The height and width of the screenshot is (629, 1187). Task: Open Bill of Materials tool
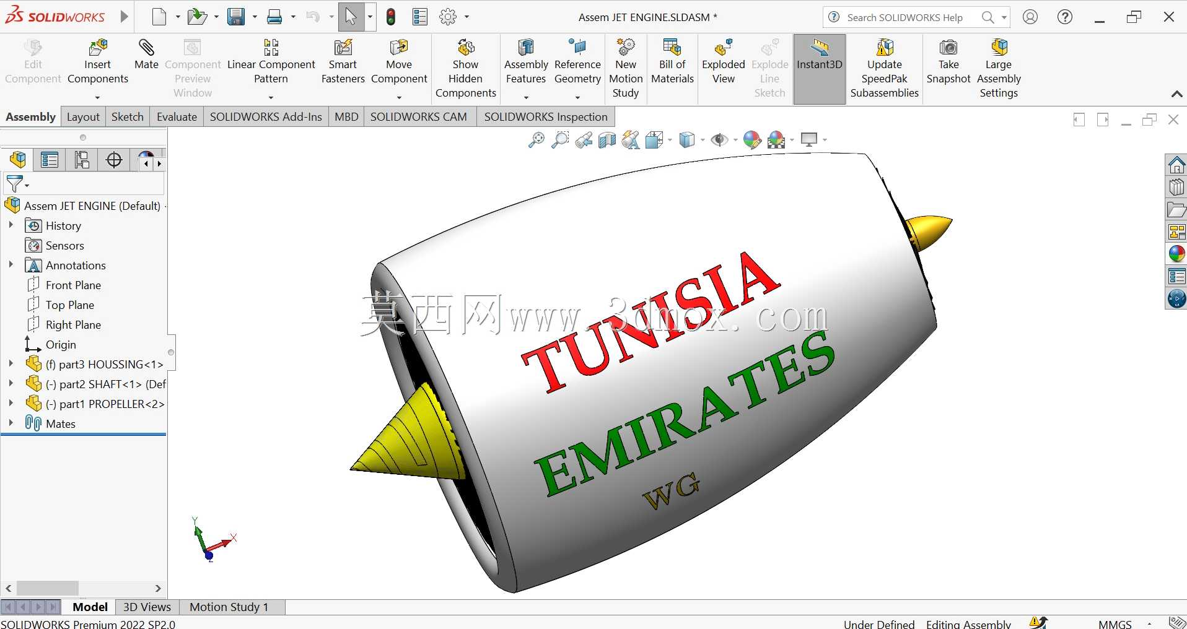(672, 62)
